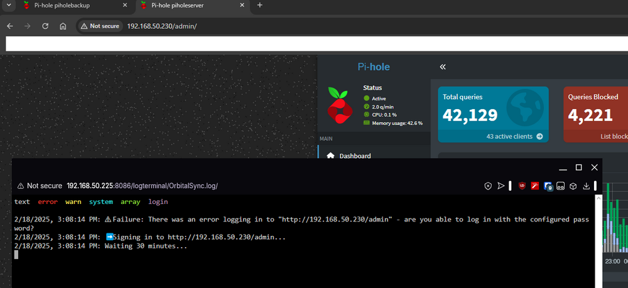Screen dimensions: 628x288
Task: Click 'Memory usage: 42.6 %' status text
Action: click(398, 123)
